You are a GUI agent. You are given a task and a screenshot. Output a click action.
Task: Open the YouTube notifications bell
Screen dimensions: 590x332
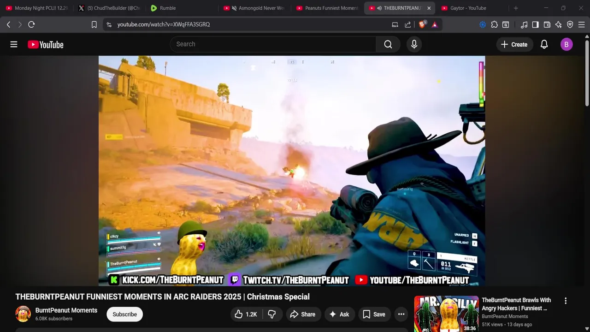coord(544,44)
